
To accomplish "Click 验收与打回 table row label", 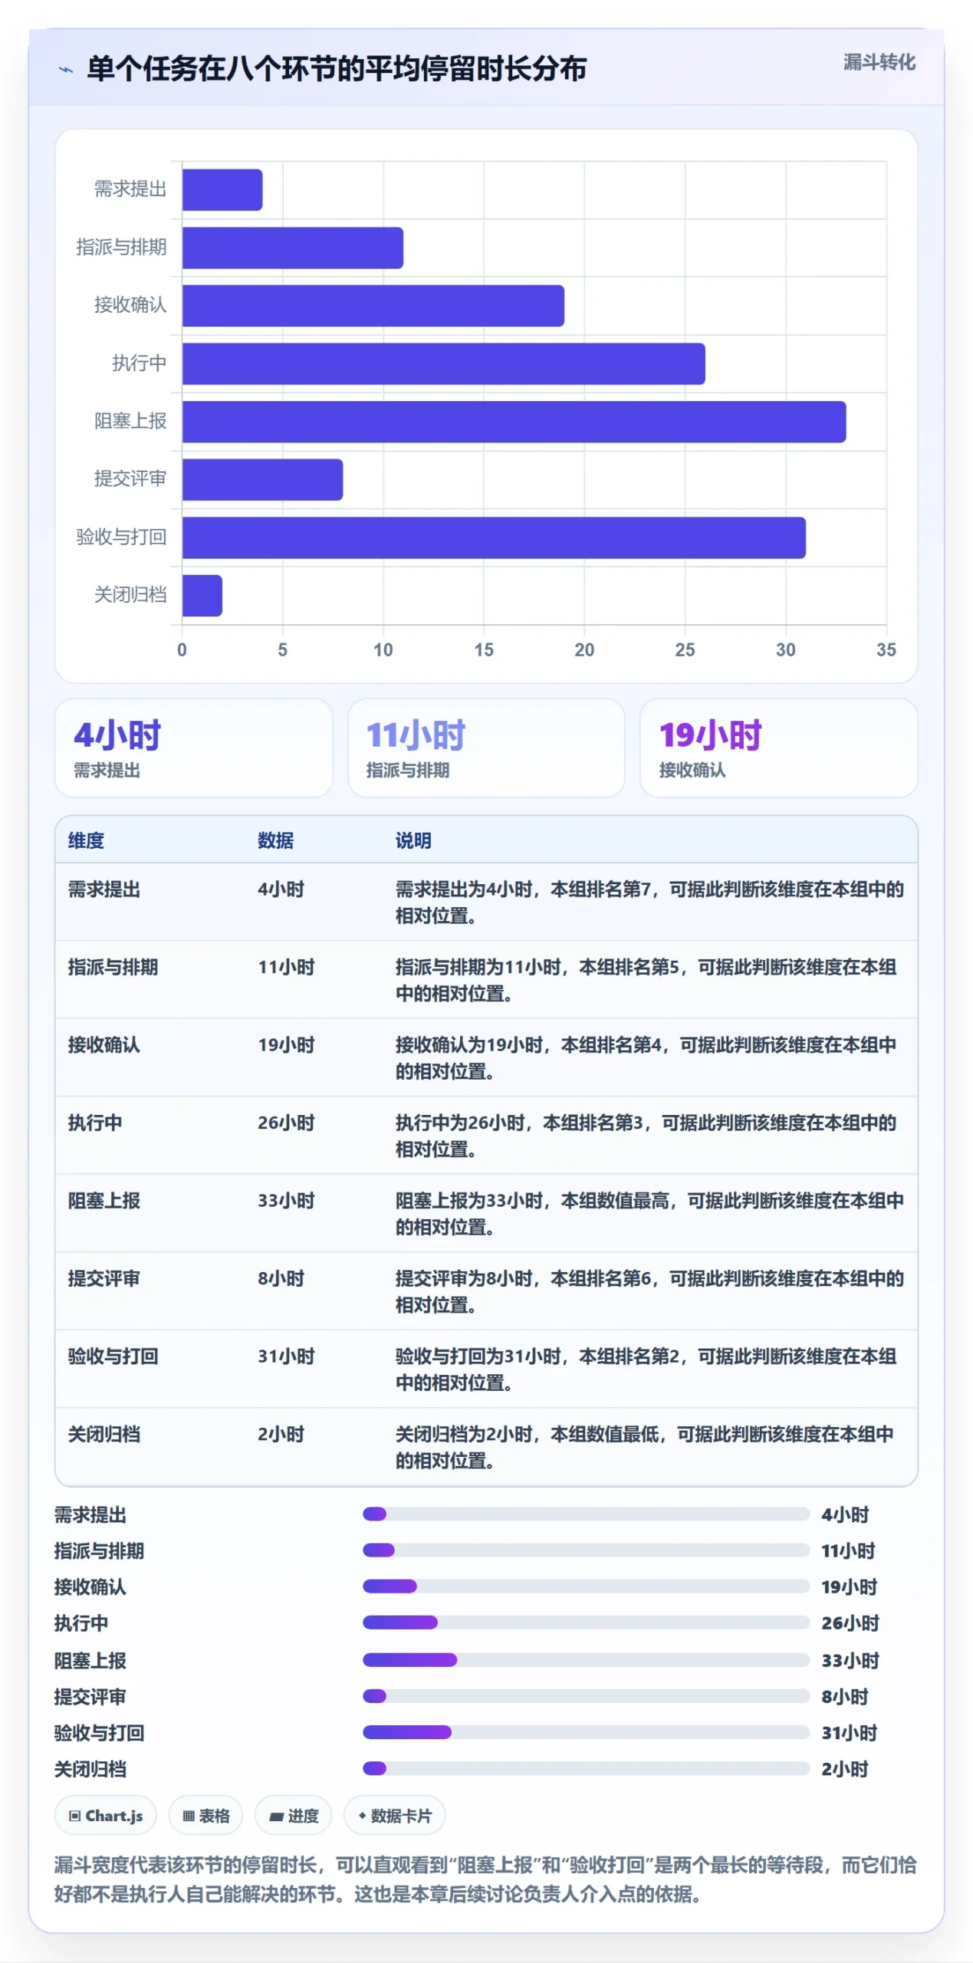I will (113, 1356).
